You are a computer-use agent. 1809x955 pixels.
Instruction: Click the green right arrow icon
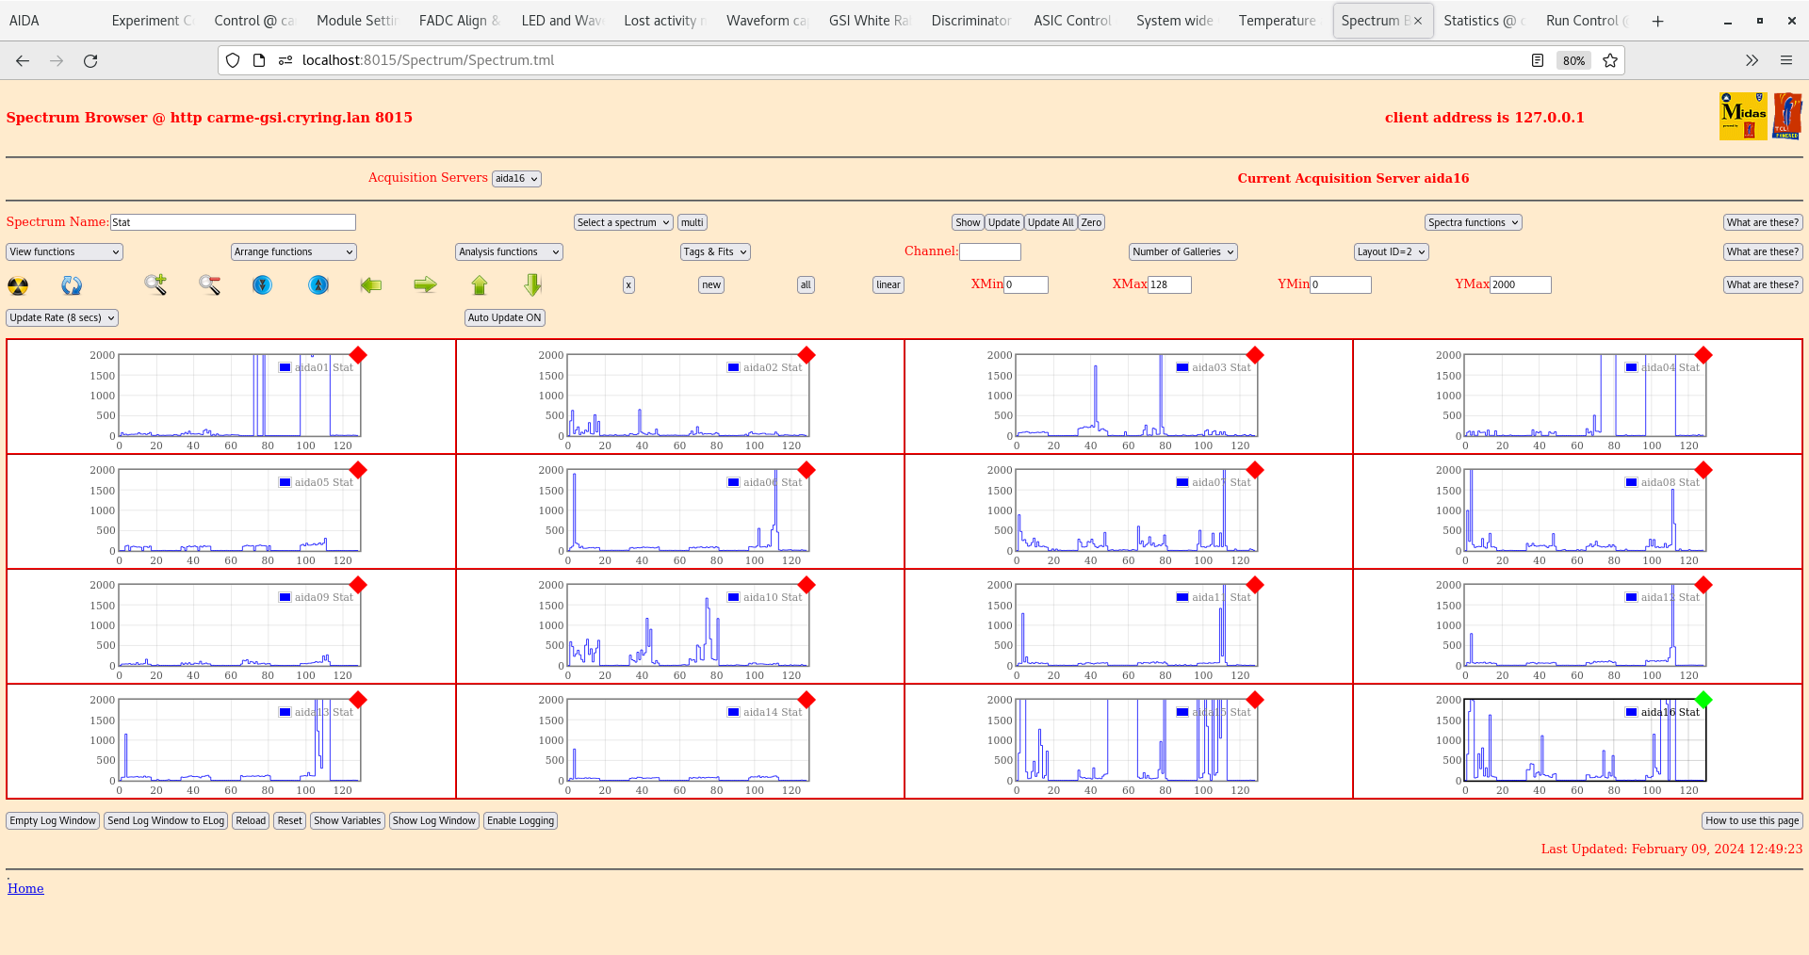425,284
